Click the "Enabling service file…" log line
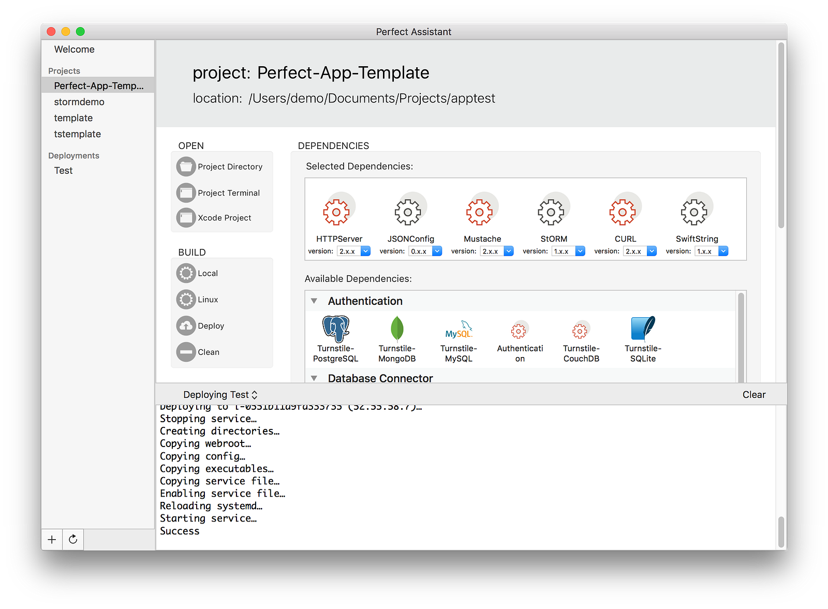 pyautogui.click(x=223, y=494)
